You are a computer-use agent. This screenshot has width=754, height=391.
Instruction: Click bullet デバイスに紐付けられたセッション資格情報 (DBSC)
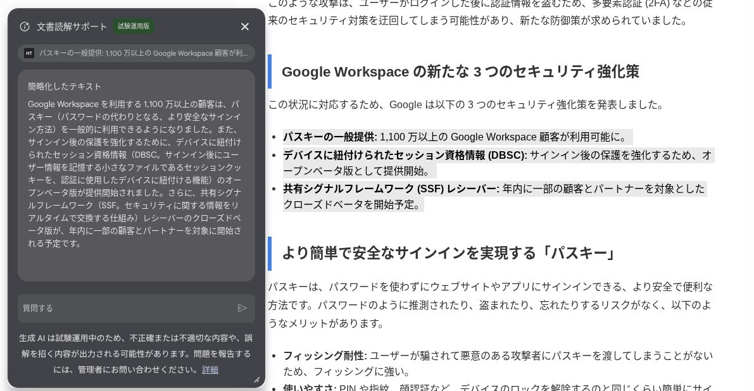tap(498, 163)
